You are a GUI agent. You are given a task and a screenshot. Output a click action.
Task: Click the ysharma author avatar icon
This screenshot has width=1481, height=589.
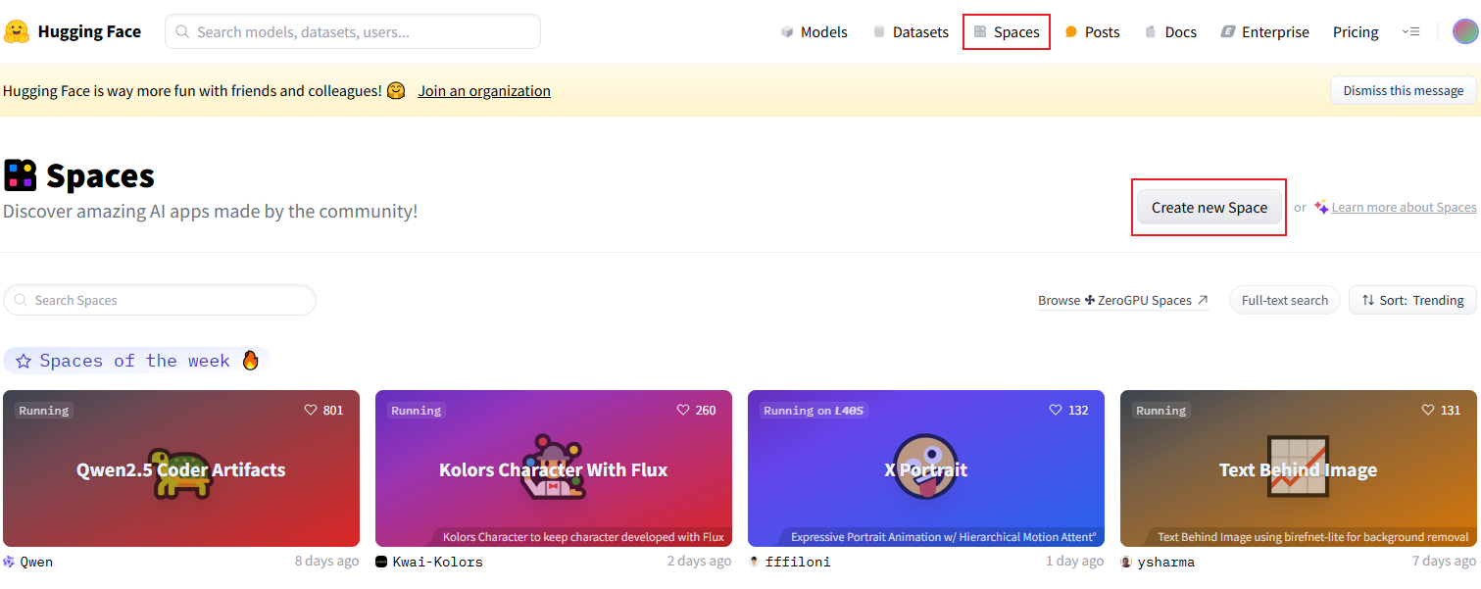point(1126,562)
